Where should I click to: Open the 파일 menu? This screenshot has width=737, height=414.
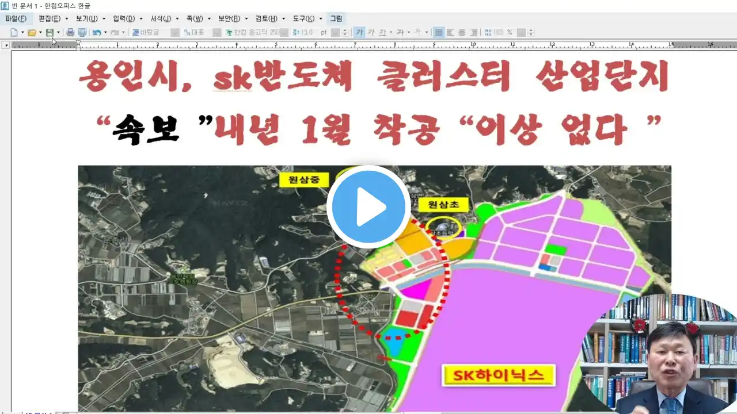pos(16,18)
